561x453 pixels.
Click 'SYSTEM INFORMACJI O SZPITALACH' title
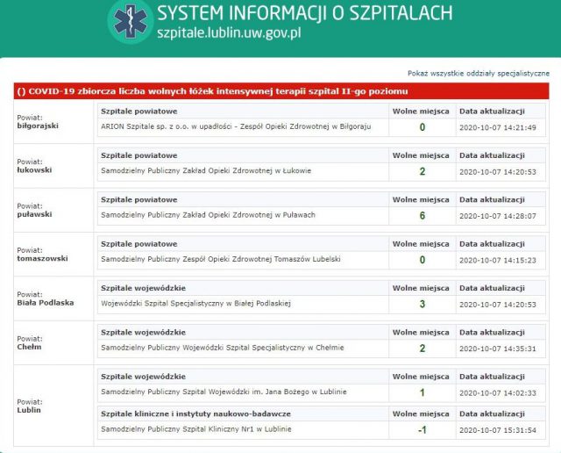305,13
